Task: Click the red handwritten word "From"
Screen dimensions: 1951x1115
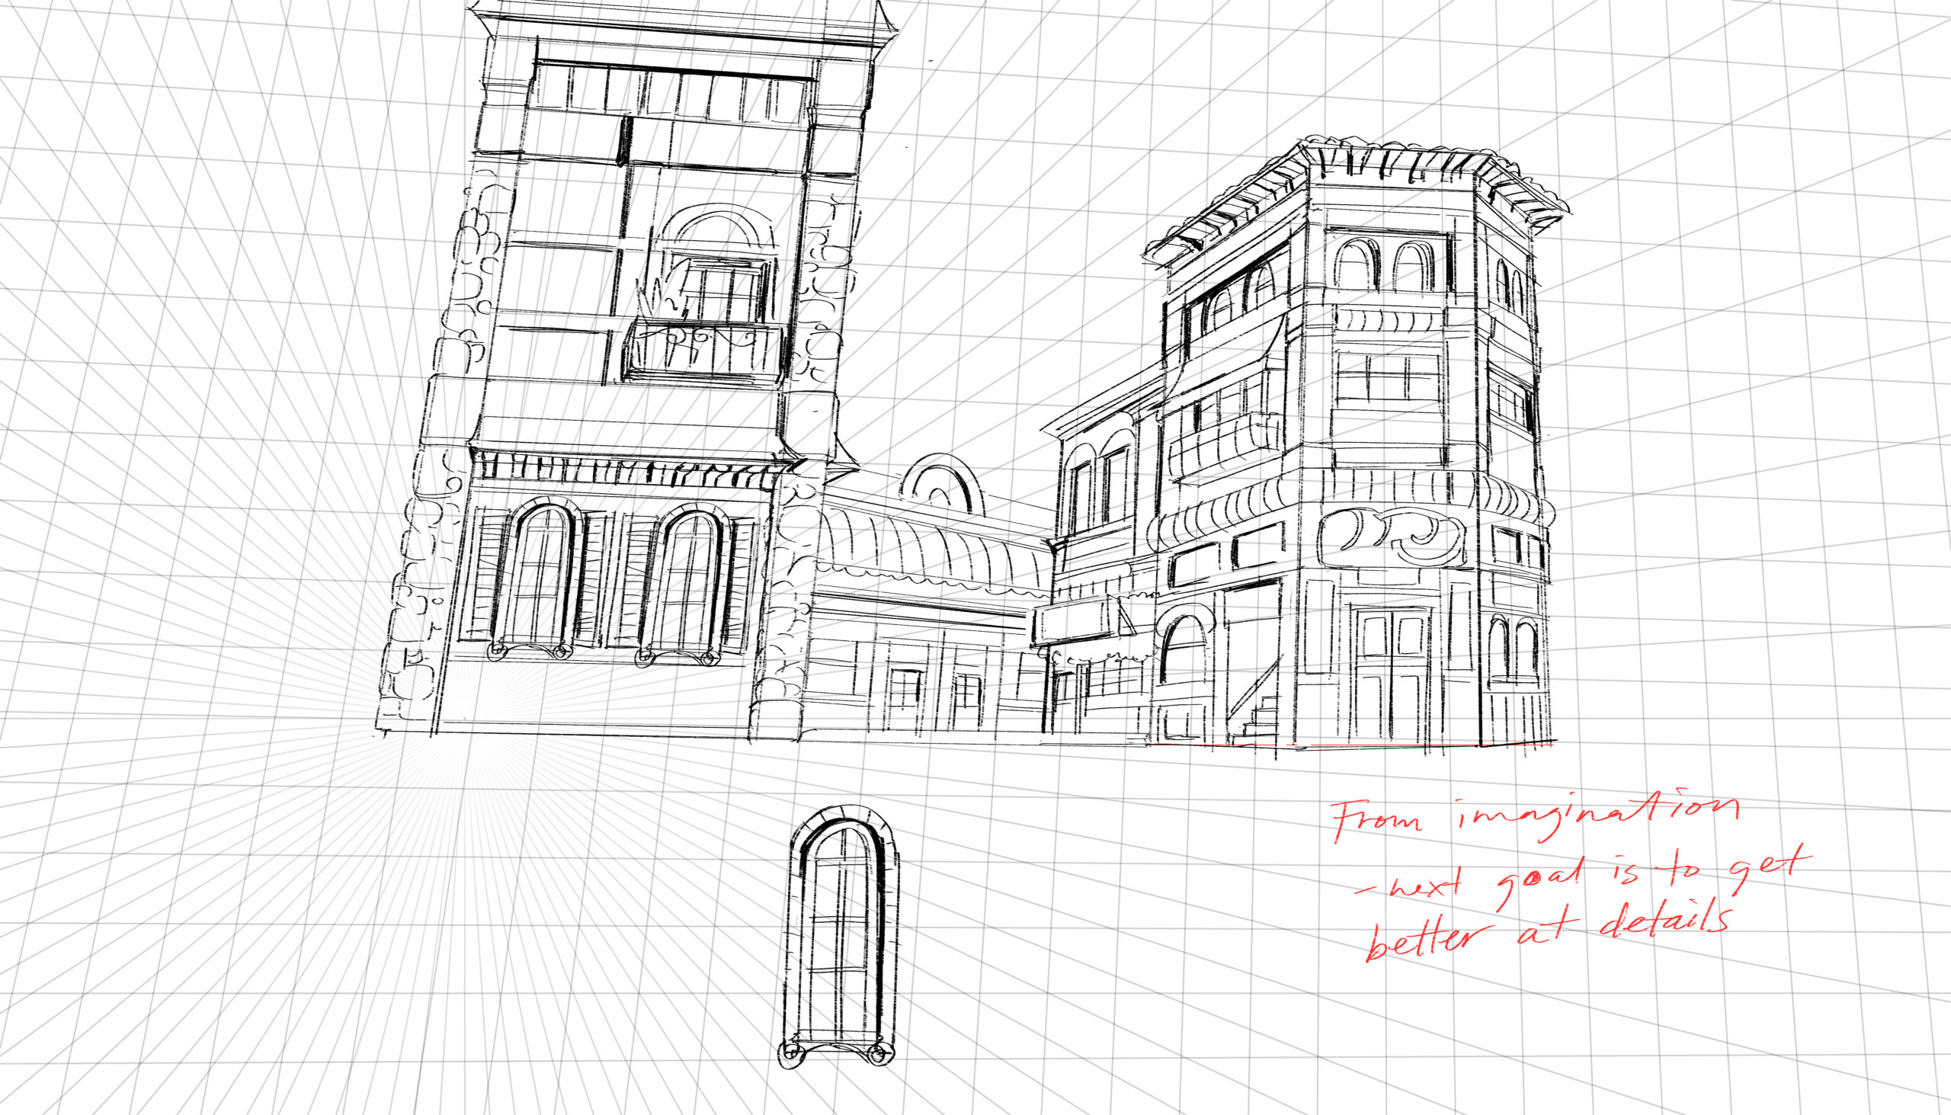Action: (x=1376, y=818)
